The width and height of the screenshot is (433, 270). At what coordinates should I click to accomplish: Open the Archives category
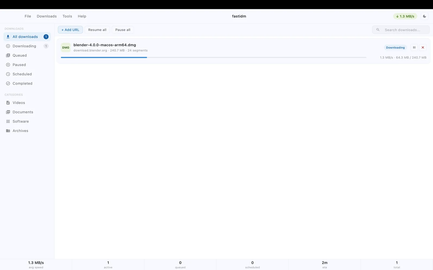pos(27,131)
